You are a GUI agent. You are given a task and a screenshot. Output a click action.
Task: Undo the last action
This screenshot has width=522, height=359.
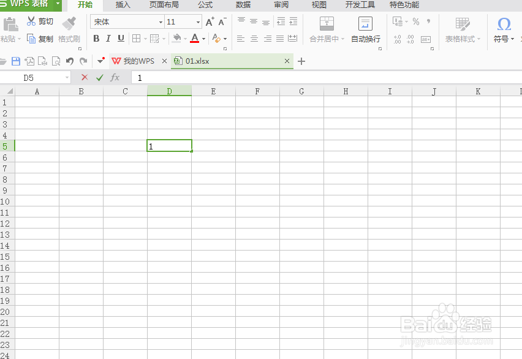(x=70, y=61)
